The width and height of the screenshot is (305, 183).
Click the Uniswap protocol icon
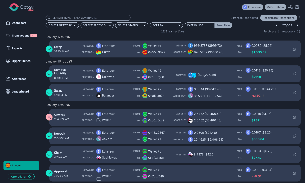(x=99, y=77)
